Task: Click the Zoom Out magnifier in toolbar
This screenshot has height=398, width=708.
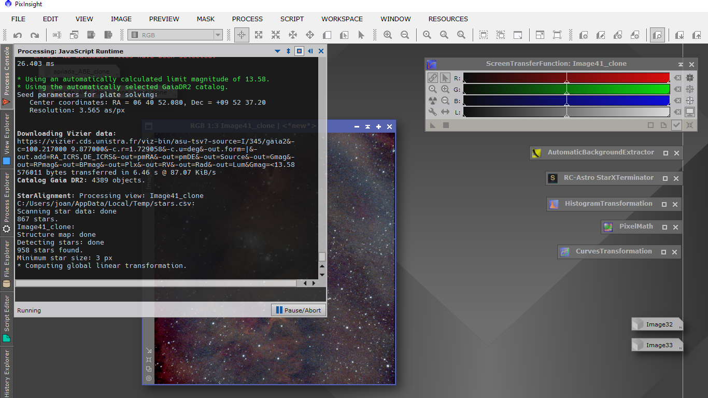Action: (x=405, y=35)
